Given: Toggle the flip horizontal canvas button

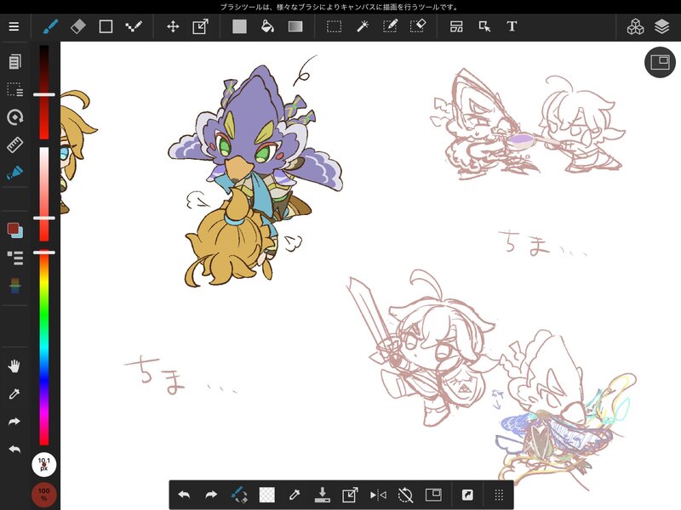Looking at the screenshot, I should [378, 495].
